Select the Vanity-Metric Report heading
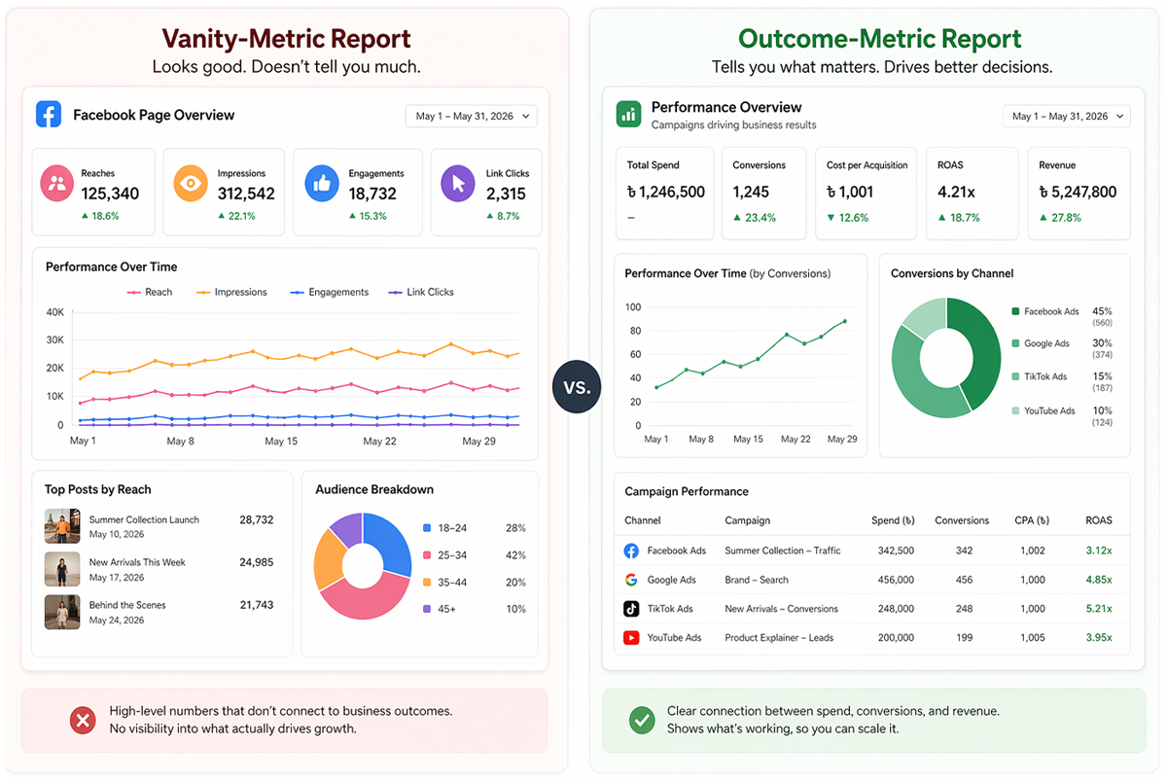The image size is (1167, 783). coord(285,39)
